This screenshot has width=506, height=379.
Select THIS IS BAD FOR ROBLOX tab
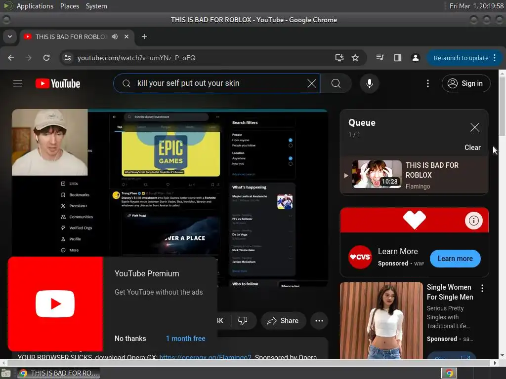tap(77, 37)
